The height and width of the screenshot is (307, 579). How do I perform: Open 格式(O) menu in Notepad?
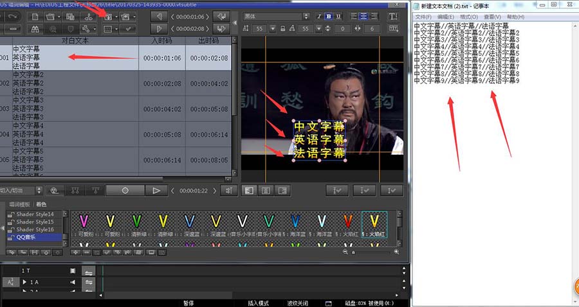tap(469, 17)
